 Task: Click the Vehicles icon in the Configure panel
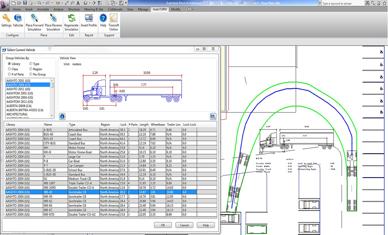18,23
